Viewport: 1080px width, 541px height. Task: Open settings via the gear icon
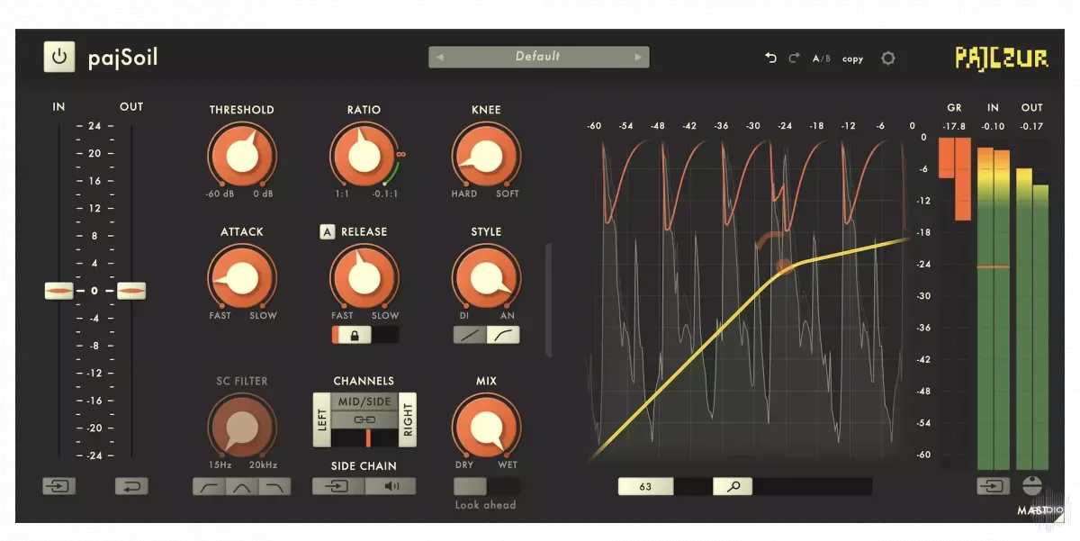click(888, 59)
